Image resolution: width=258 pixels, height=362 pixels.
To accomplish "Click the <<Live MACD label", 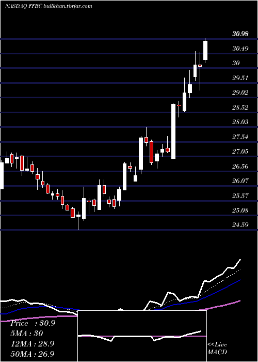I will [x=217, y=348].
